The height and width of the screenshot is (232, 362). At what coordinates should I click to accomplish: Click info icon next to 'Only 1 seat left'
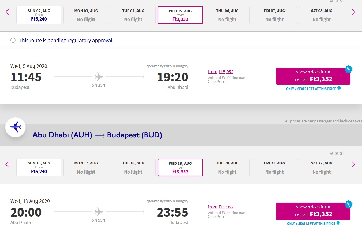point(338,223)
